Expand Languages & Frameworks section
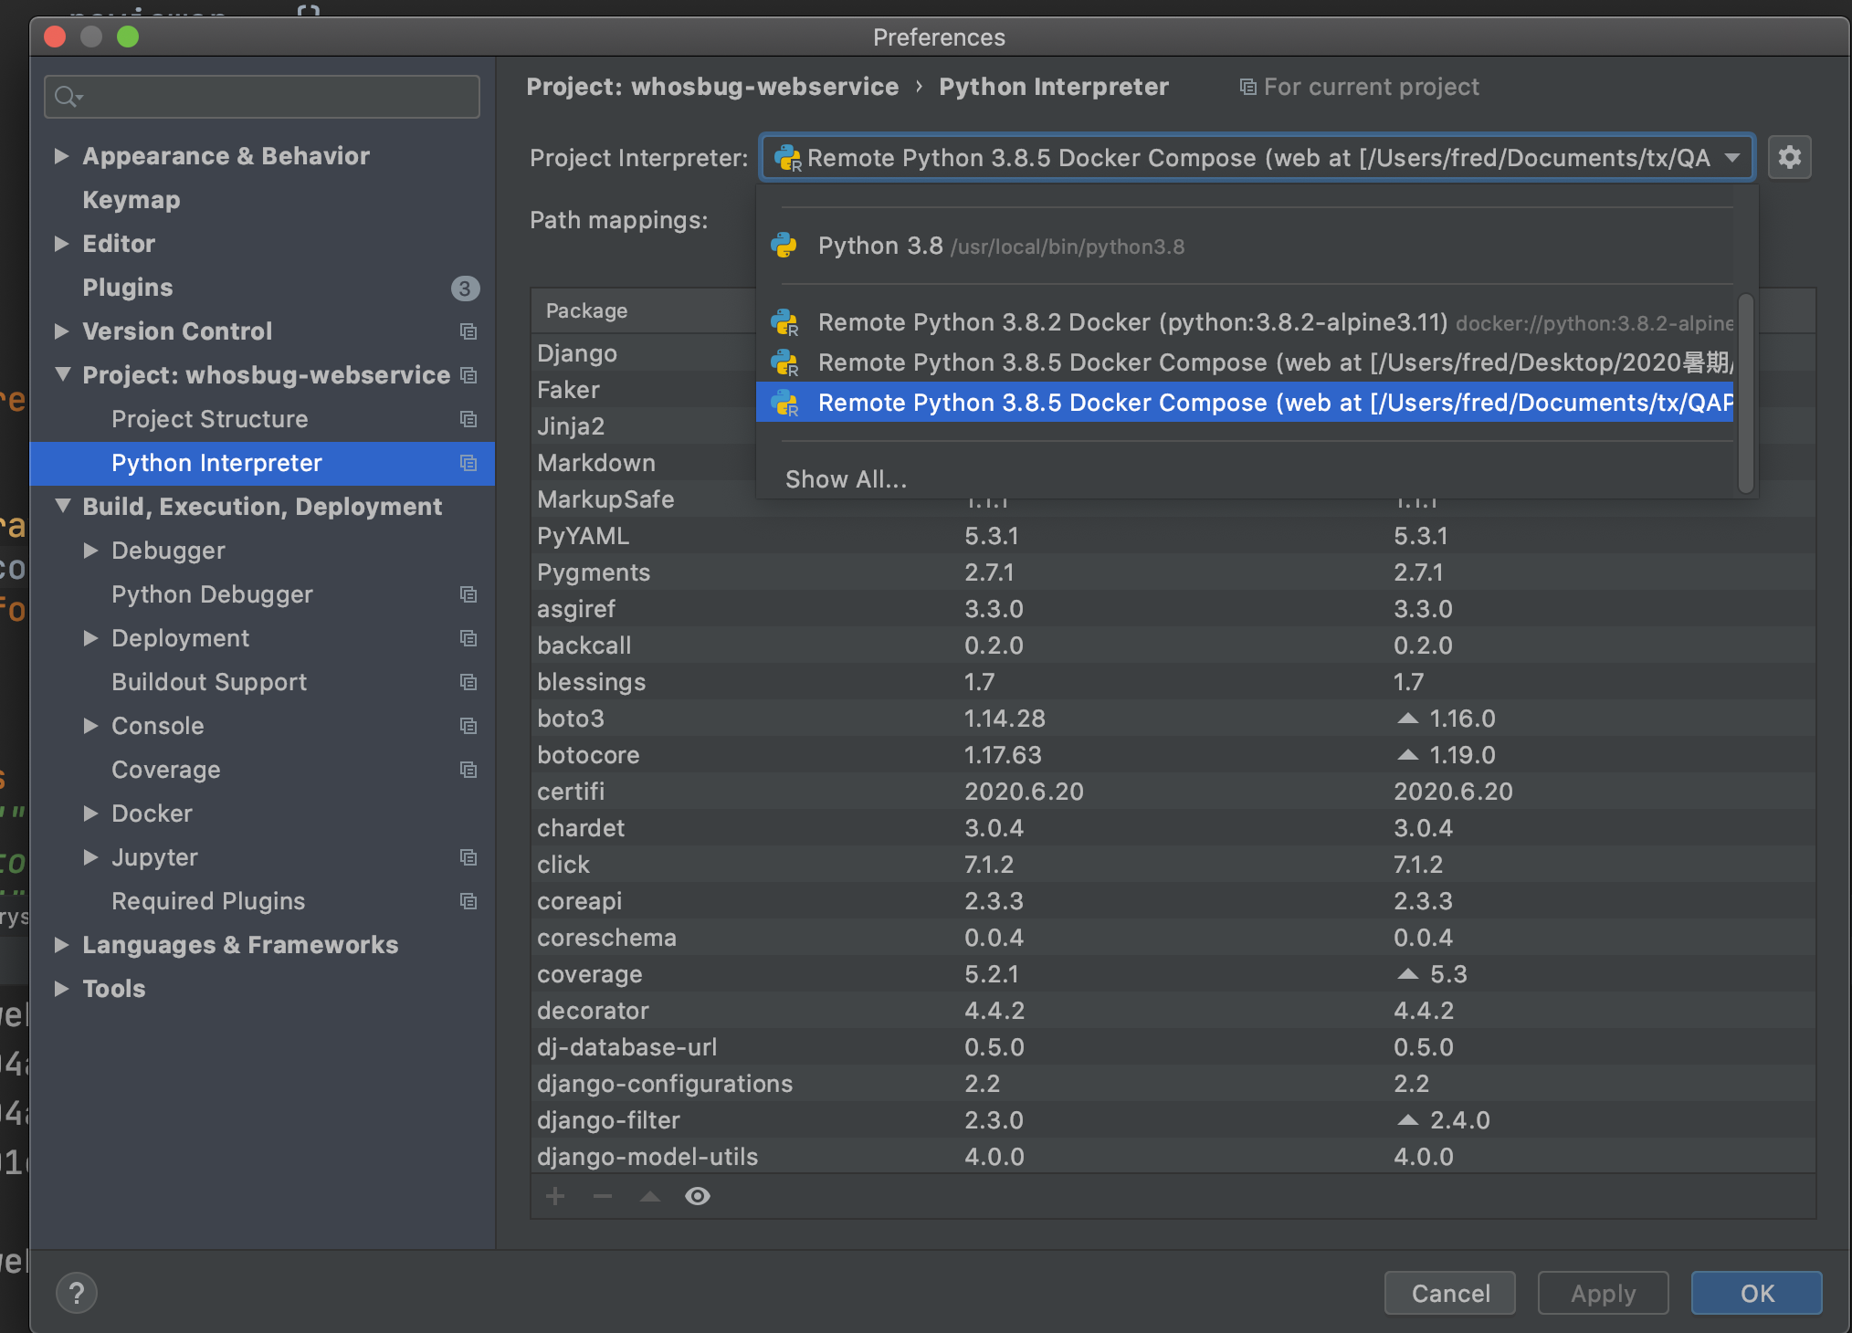 coord(61,945)
